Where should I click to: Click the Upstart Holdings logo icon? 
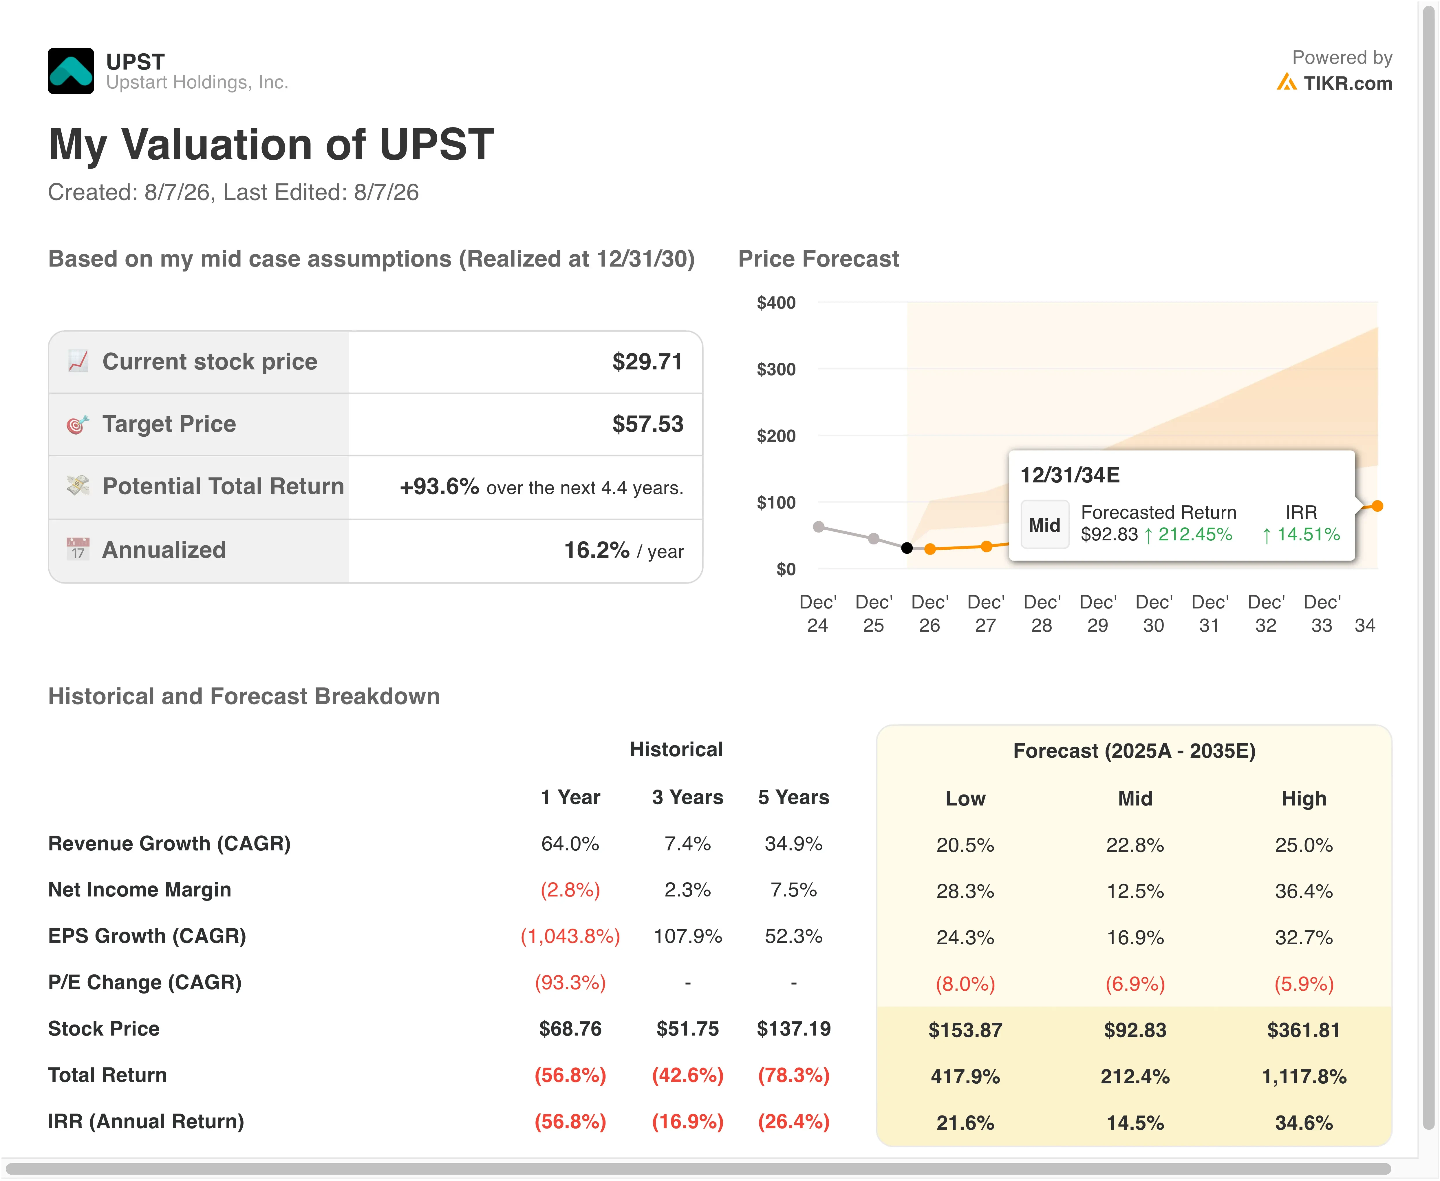(71, 71)
